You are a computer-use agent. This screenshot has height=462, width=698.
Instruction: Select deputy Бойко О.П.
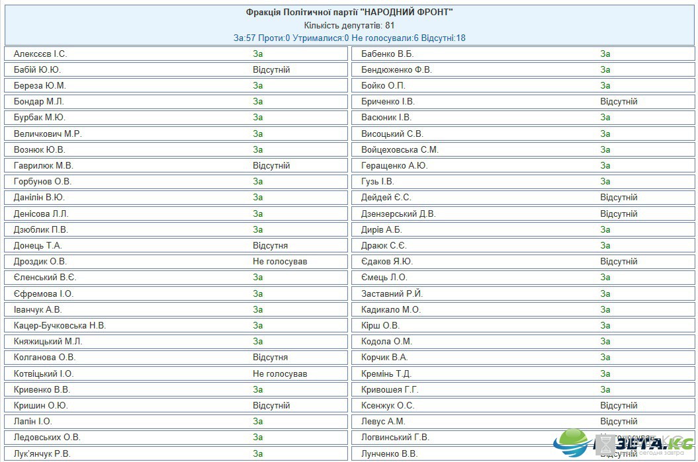click(383, 85)
